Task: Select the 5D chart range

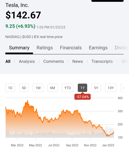Action: [24, 88]
